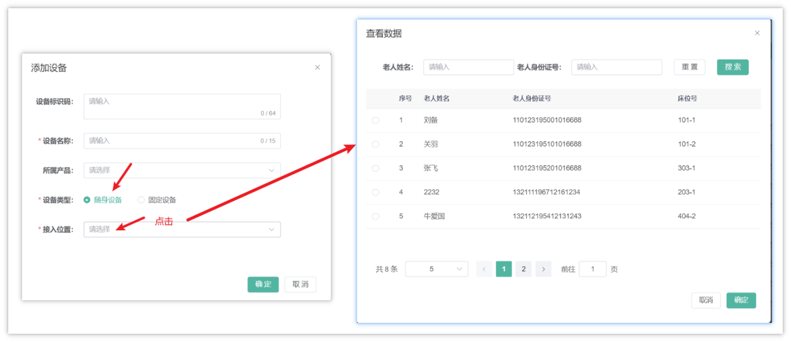Go to next page arrow

pos(543,269)
